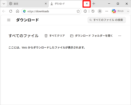Screen dimensions: 131x105
Task: Minimize the Edge window
Action: click(x=109, y=4)
